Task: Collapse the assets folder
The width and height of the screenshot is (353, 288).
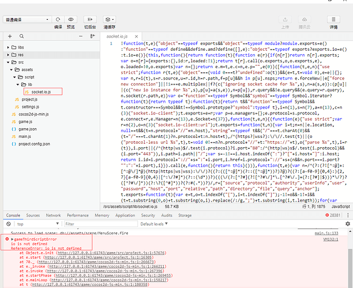Action: coord(12,70)
